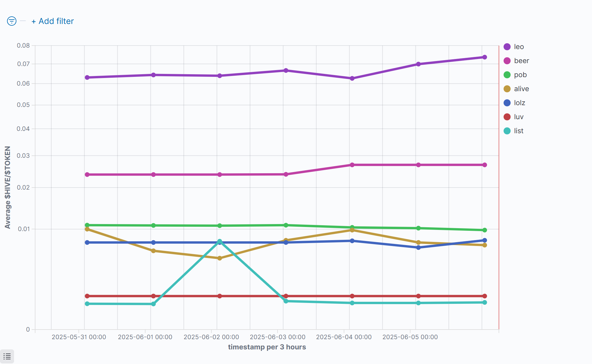Open the filter options menu icon
The height and width of the screenshot is (364, 592).
pos(12,21)
